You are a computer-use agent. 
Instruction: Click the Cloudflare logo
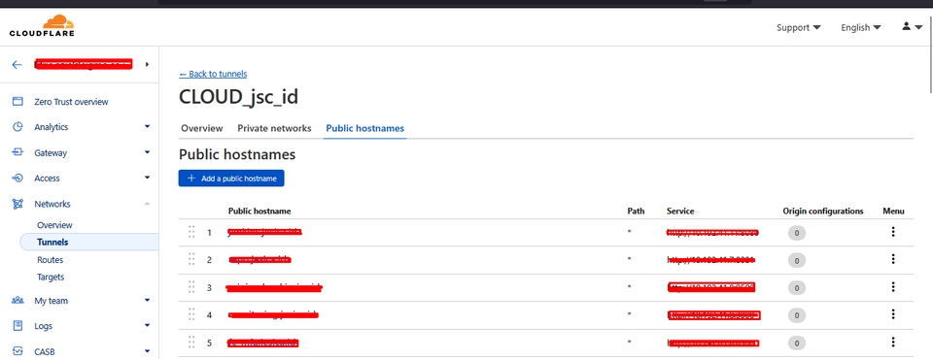click(42, 25)
